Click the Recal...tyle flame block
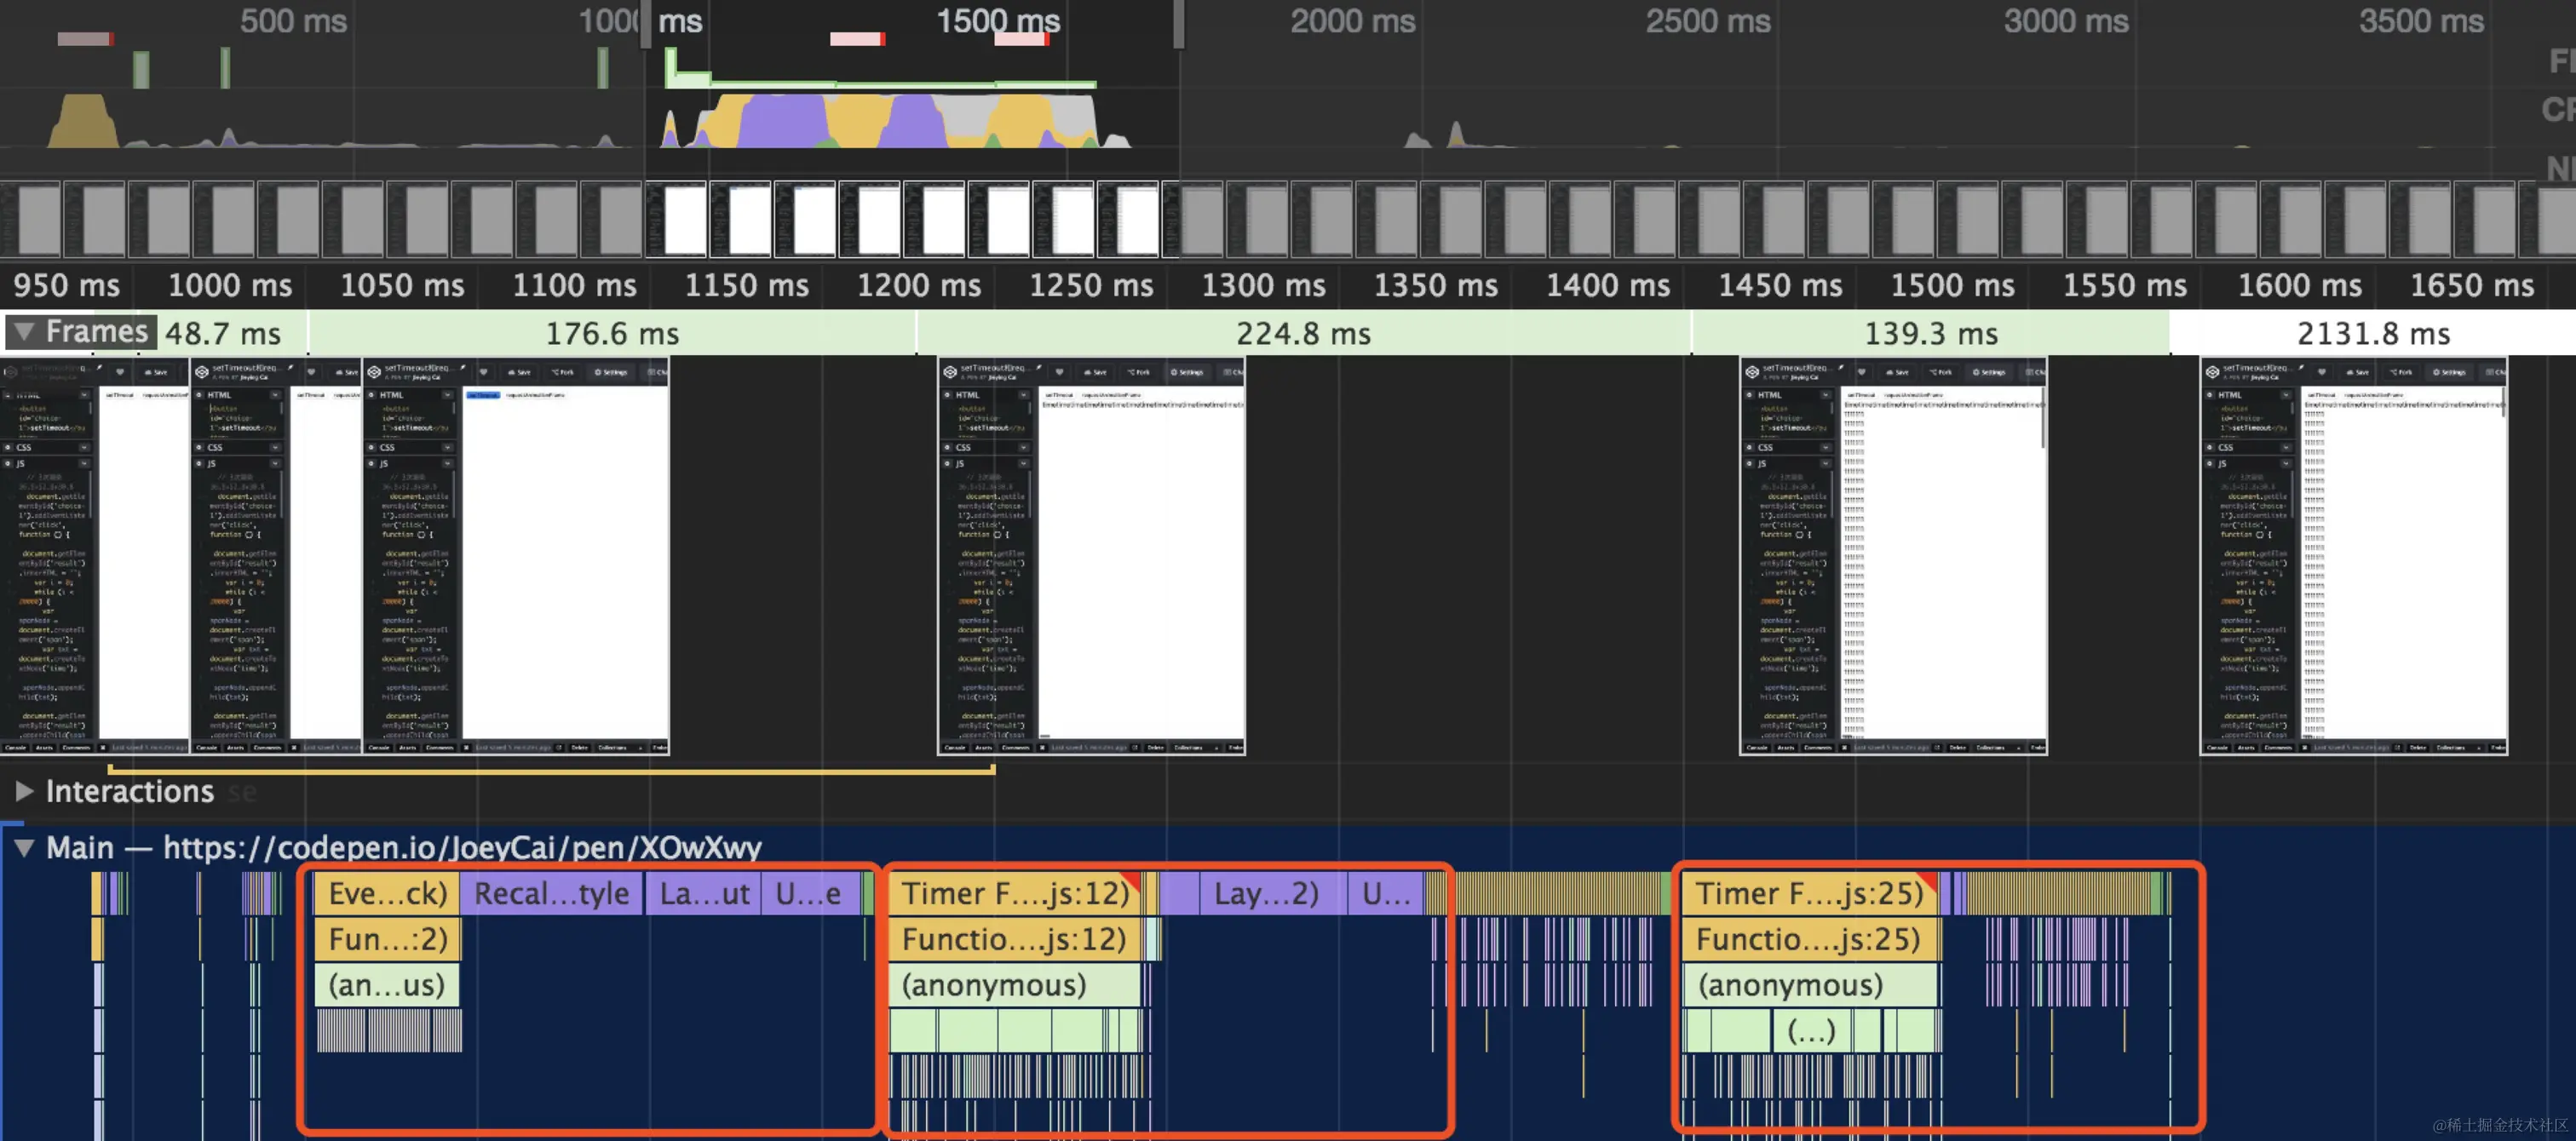The image size is (2576, 1141). pyautogui.click(x=551, y=893)
